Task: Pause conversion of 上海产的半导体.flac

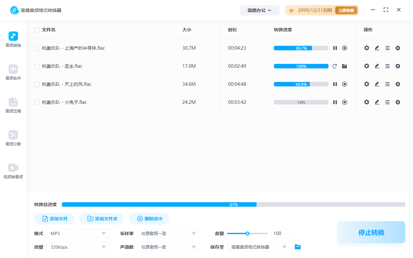Action: coord(335,48)
